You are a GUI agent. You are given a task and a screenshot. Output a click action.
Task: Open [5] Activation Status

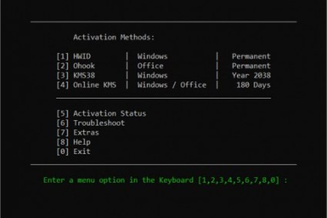[x=102, y=114]
